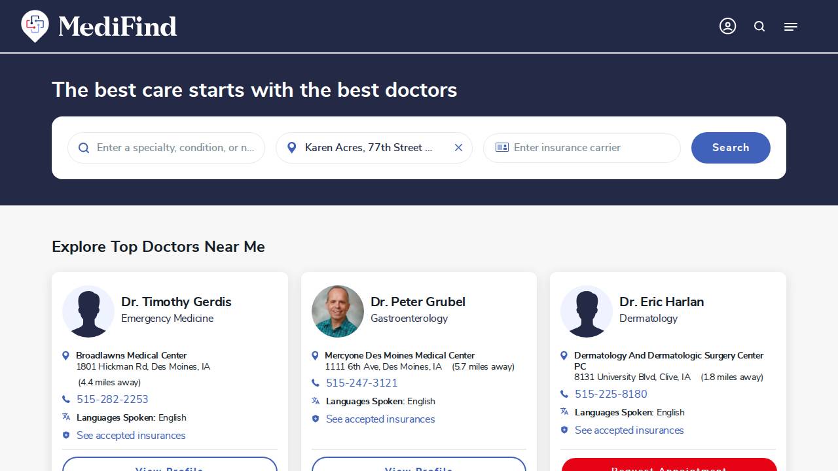
Task: Select View Profile for Dr. Timothy Gerdis
Action: coord(169,467)
